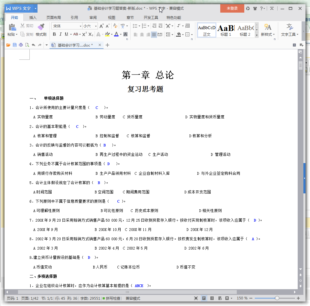Toggle justify alignment button
The width and height of the screenshot is (310, 306).
tap(154, 35)
